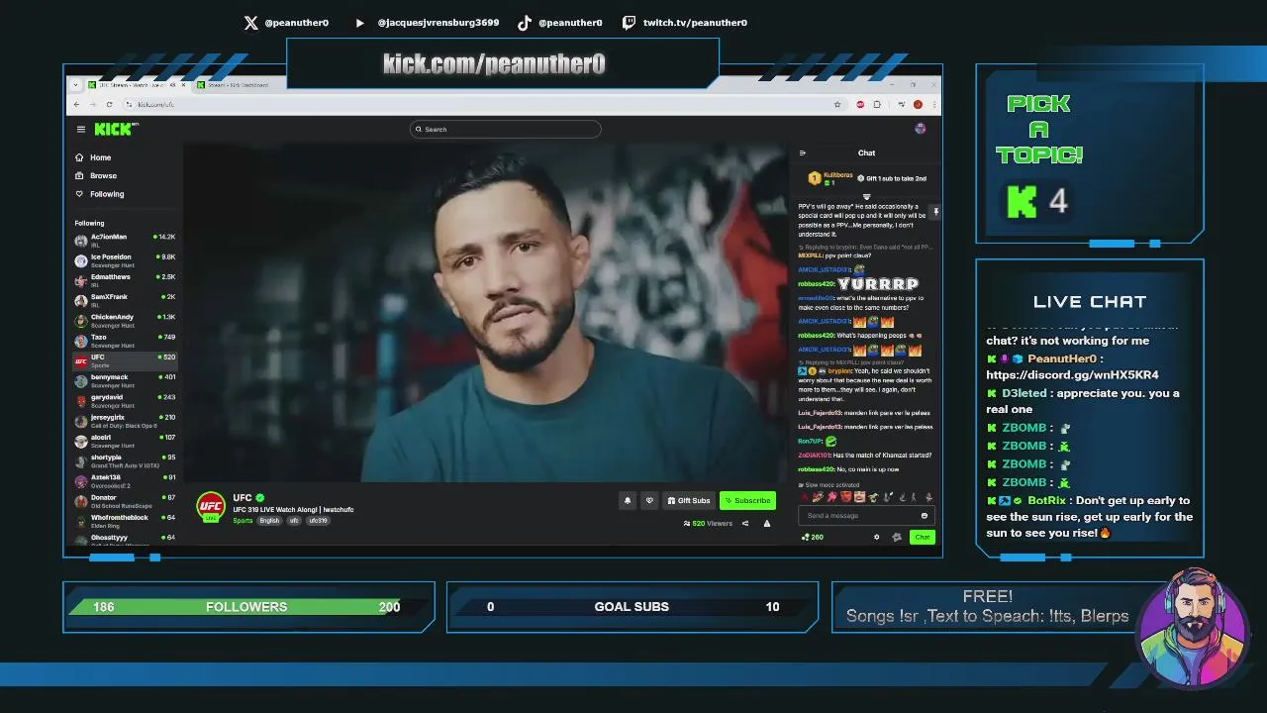Open Aztek138 channel in Following list
The width and height of the screenshot is (1267, 713).
coord(125,481)
